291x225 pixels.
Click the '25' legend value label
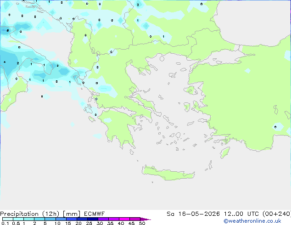[89, 223]
